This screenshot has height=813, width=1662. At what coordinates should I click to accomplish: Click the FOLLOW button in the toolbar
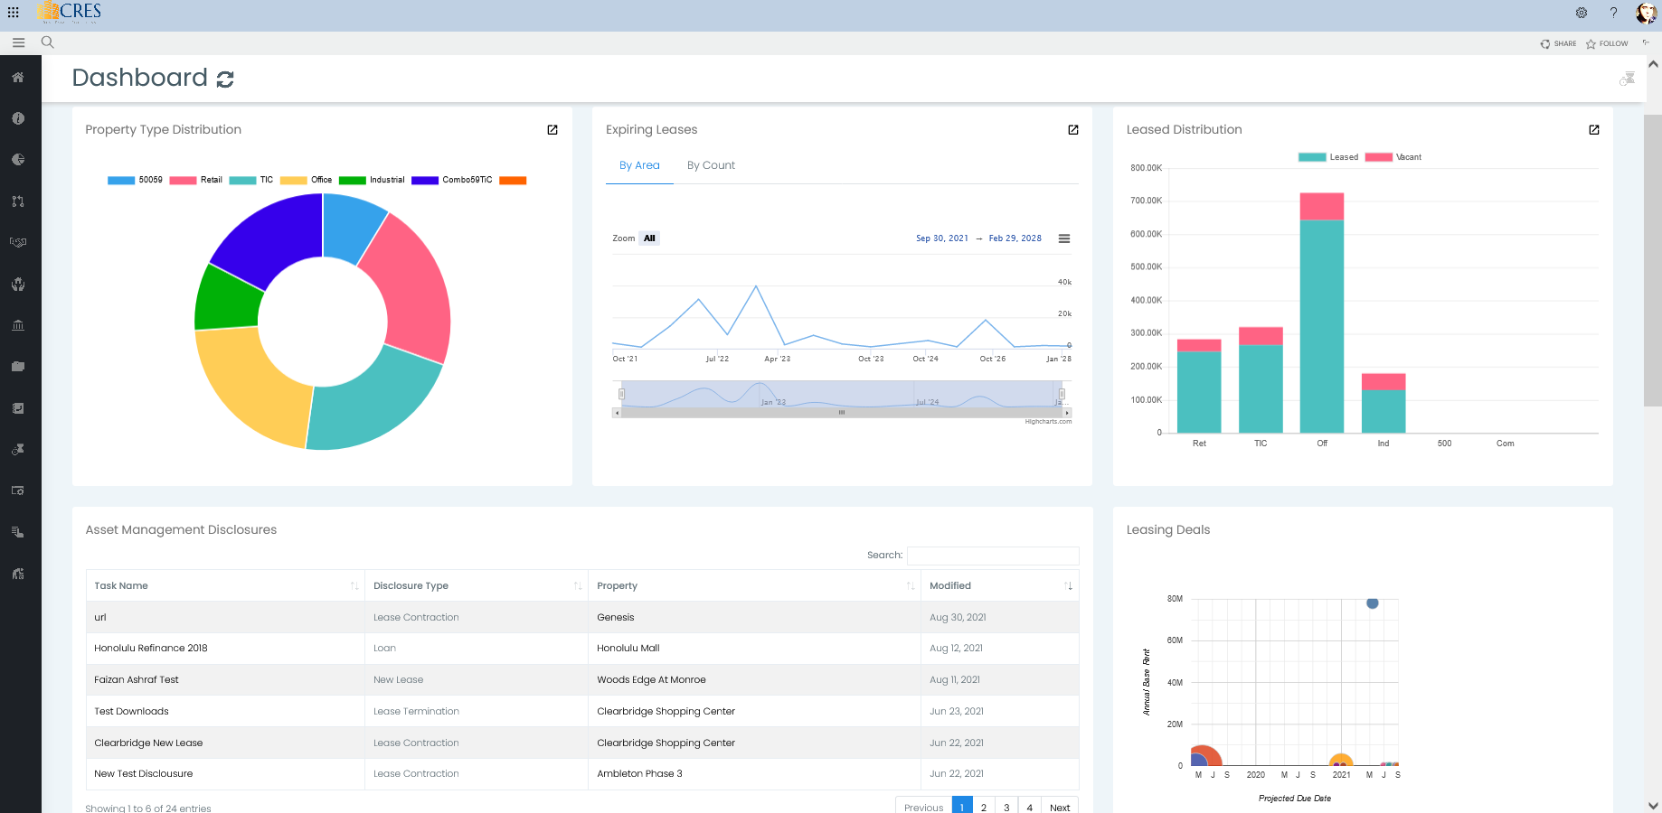(x=1607, y=42)
